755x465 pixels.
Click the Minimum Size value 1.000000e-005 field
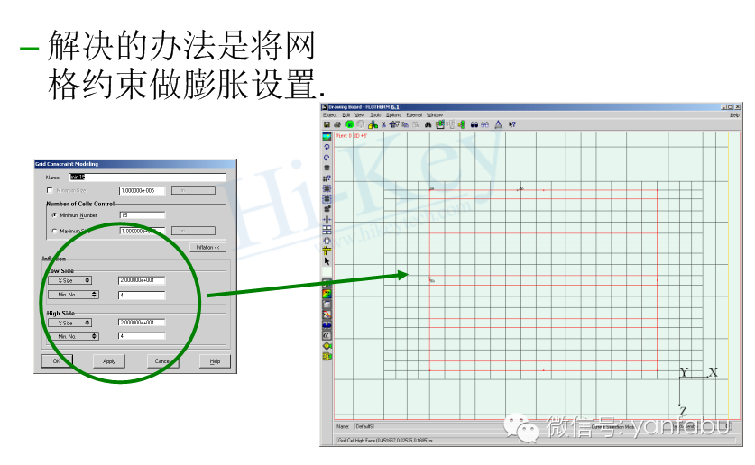[142, 190]
